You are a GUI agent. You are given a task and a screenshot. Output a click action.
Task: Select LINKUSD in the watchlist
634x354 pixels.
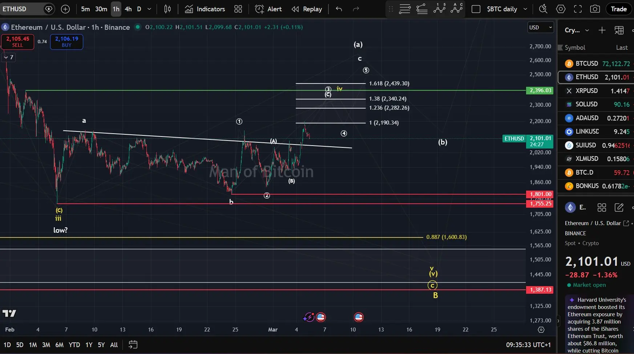click(596, 131)
